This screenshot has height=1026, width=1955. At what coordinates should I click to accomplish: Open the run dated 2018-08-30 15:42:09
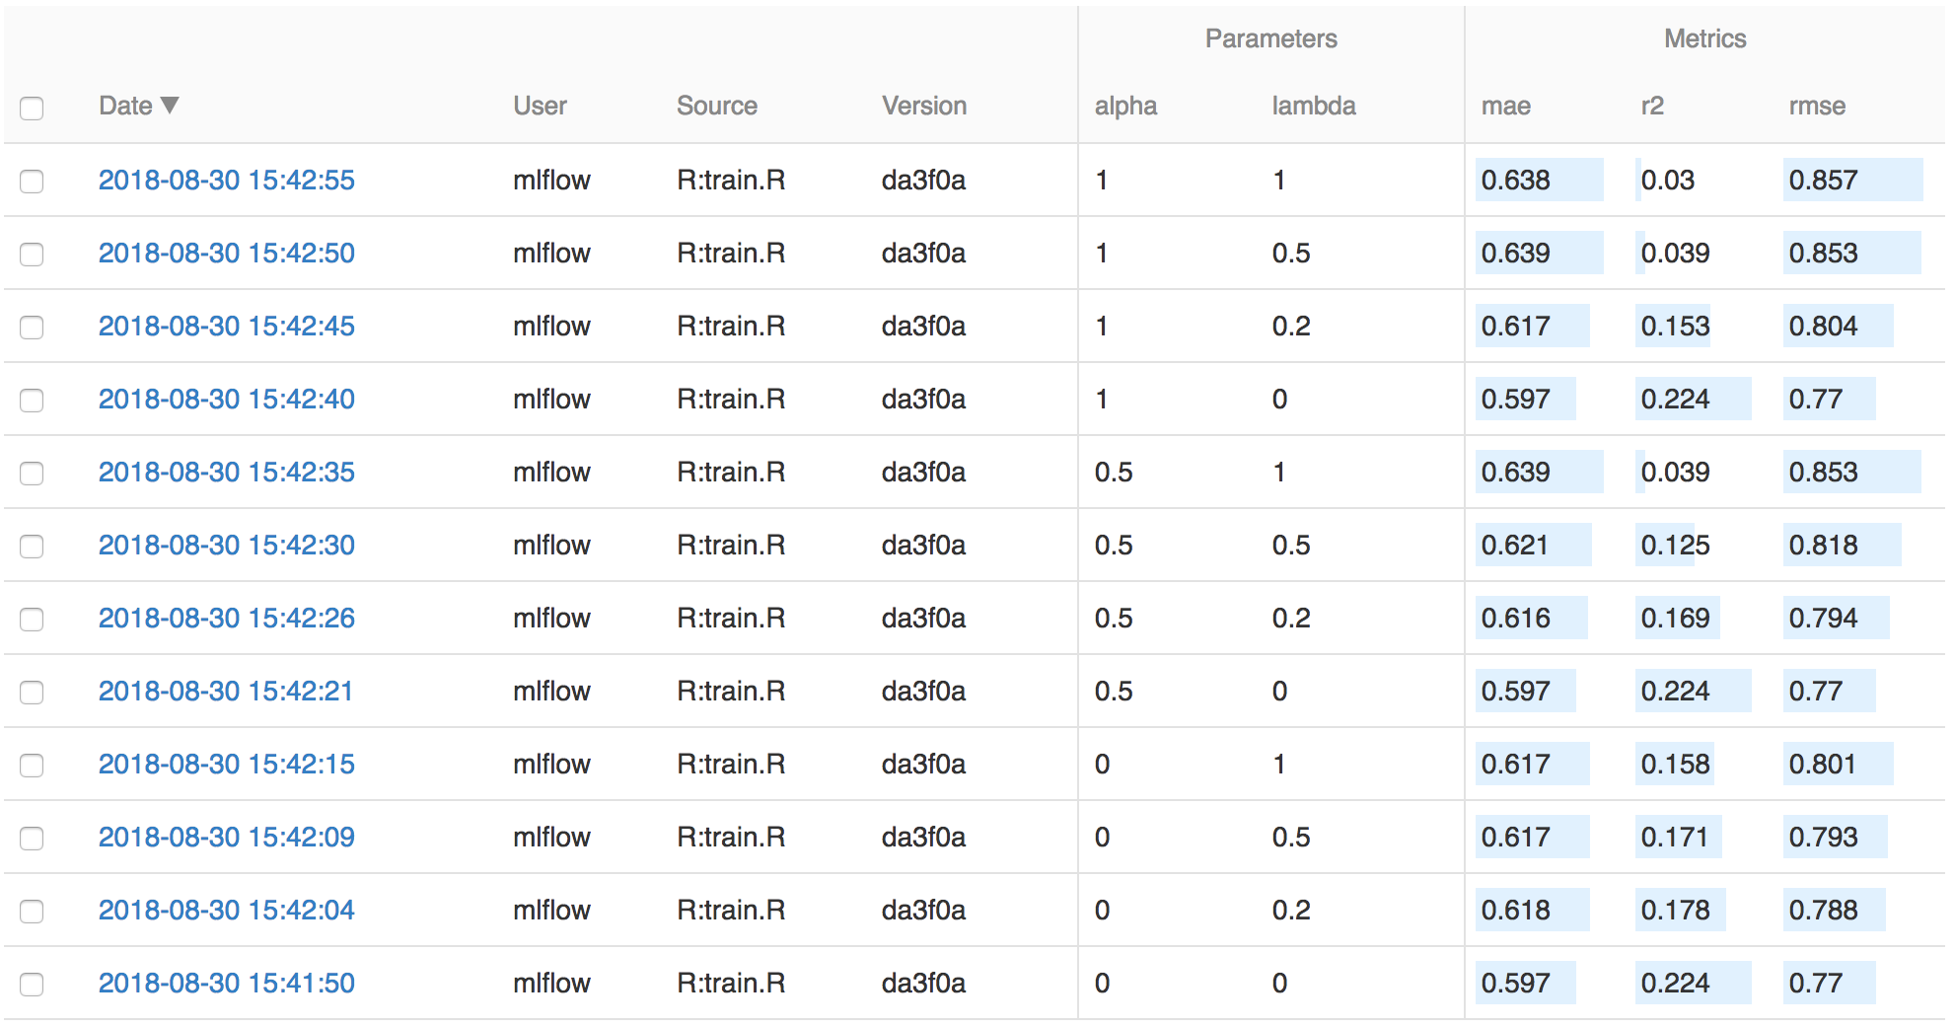pyautogui.click(x=226, y=837)
